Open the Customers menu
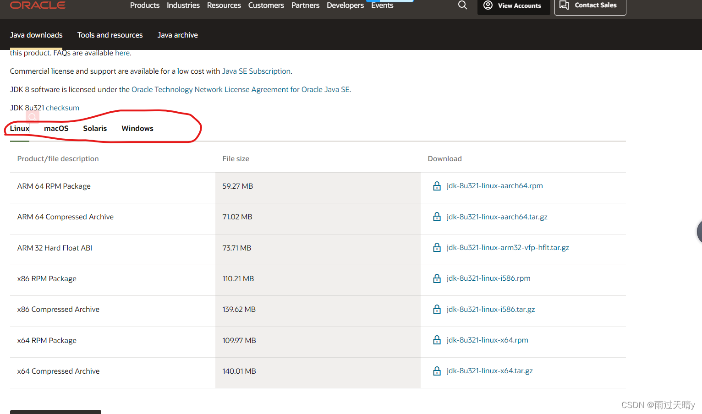Viewport: 702px width, 414px height. click(266, 5)
